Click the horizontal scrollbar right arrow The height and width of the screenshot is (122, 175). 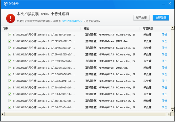169,114
